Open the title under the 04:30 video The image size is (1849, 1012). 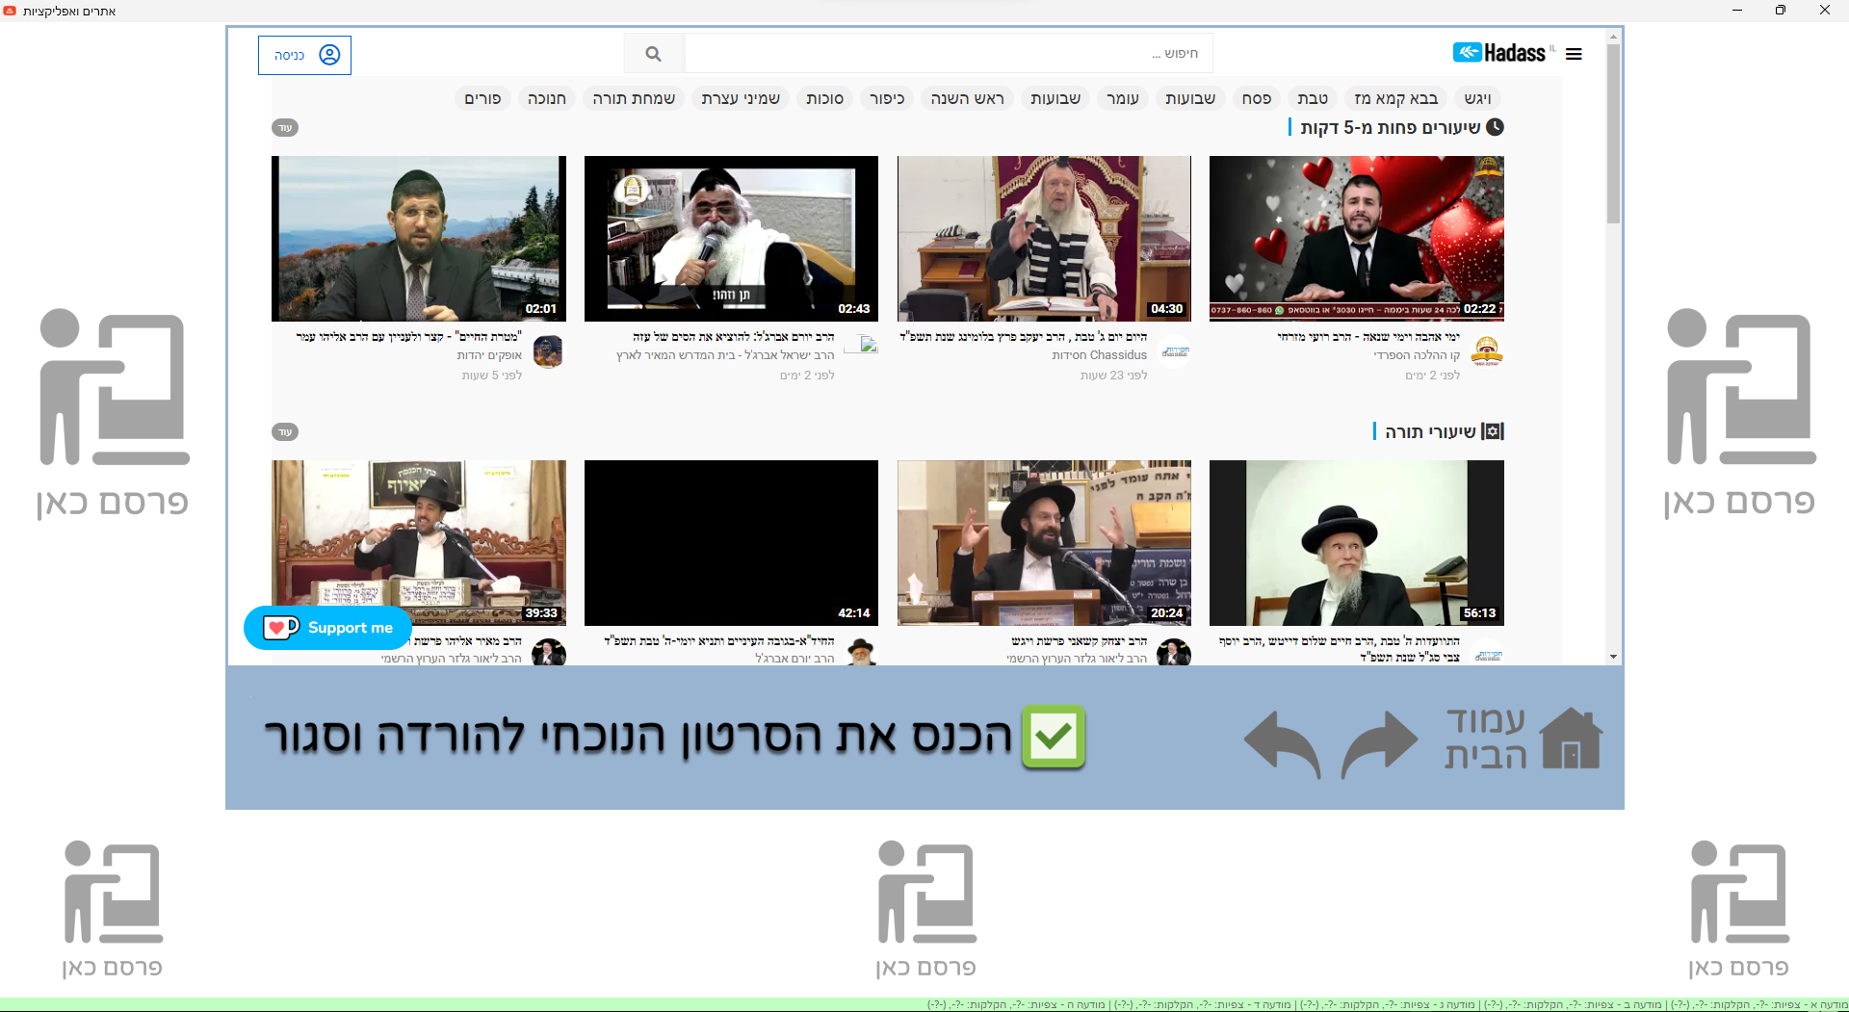1024,337
